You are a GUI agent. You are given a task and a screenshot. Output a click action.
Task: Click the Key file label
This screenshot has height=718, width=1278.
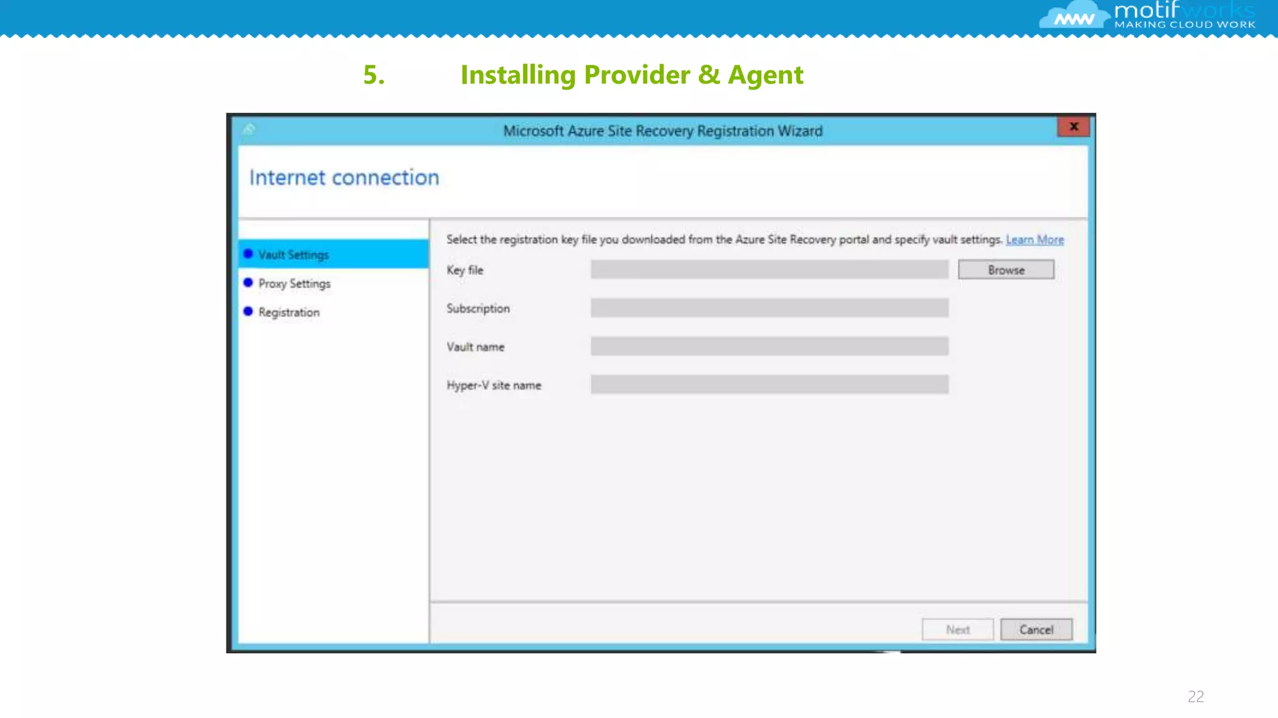(x=465, y=270)
